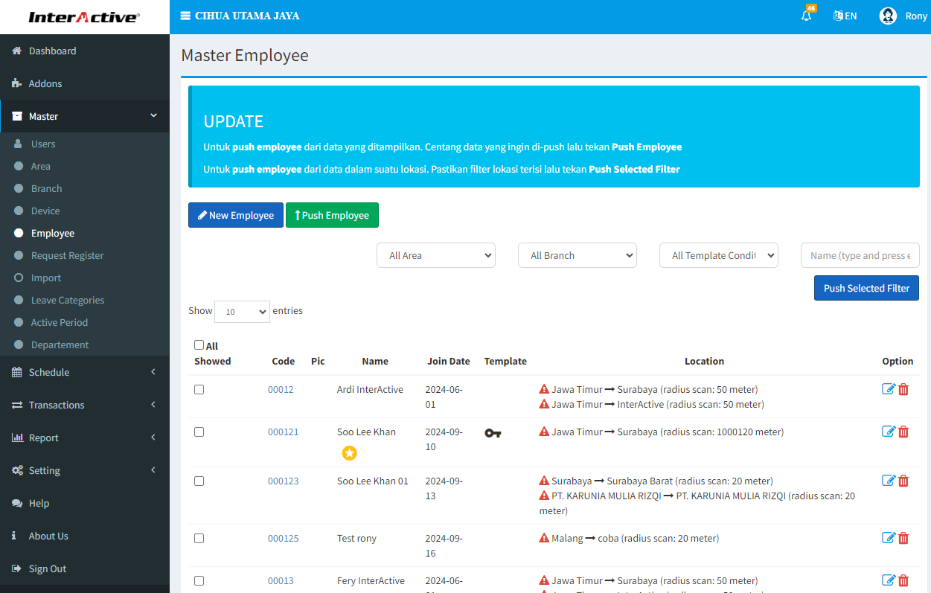Click the edit icon for Test rony
Screen dimensions: 931x593
[888, 538]
